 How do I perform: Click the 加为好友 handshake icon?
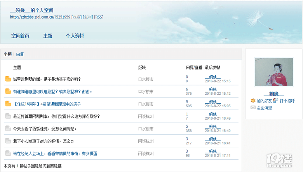(x=253, y=101)
